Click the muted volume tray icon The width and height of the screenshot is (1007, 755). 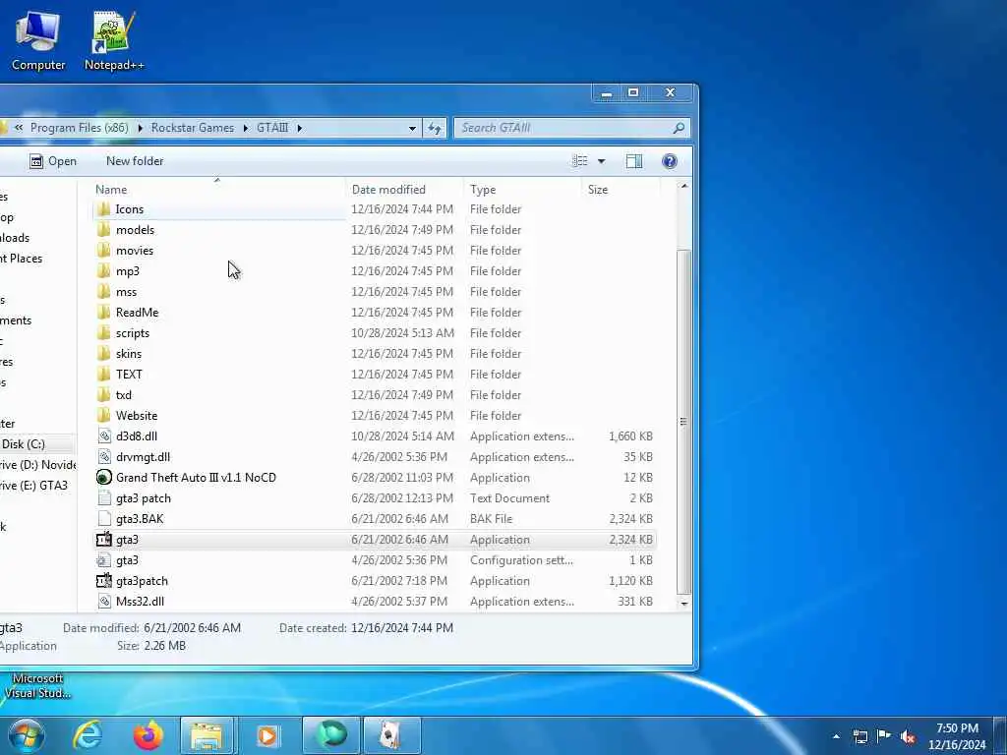pos(908,737)
